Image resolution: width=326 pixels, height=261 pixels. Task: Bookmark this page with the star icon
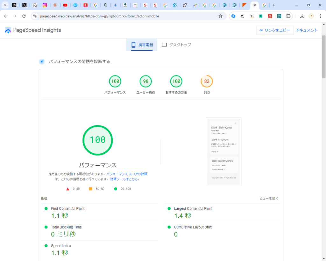220,16
